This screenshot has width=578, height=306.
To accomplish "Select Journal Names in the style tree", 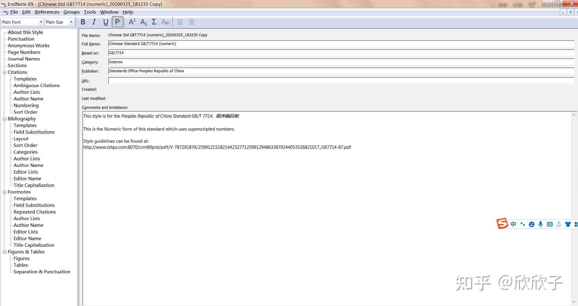I will pos(24,59).
